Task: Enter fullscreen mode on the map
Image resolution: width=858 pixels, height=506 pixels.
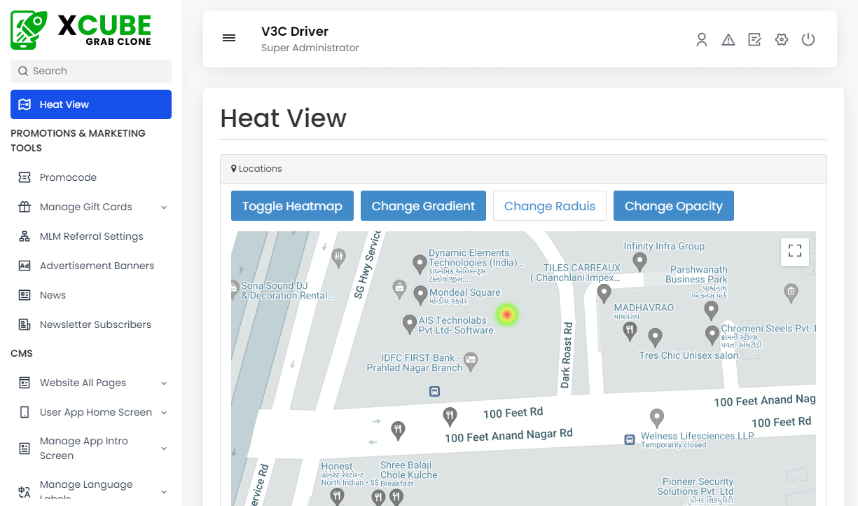Action: [x=794, y=252]
